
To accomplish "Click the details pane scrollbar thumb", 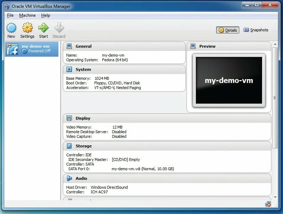I will click(275, 98).
